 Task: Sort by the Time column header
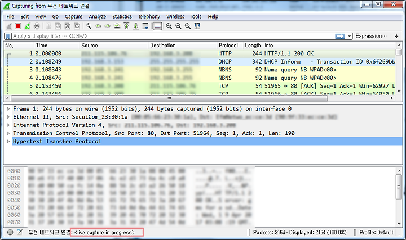(57, 46)
